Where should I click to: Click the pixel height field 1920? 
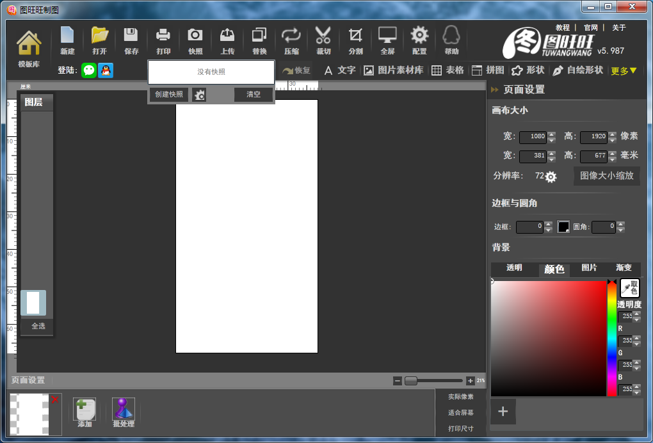point(593,136)
